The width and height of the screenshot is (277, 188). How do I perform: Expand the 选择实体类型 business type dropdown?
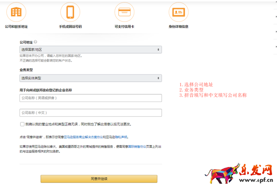(90, 78)
